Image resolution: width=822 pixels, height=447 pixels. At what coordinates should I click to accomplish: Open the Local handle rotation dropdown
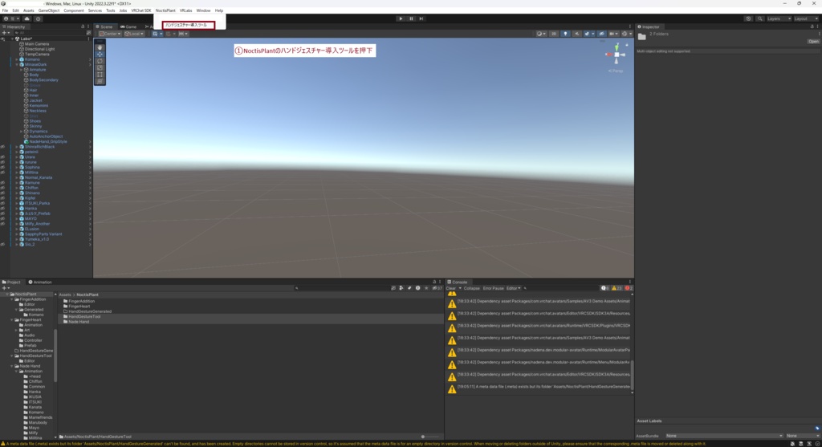[134, 34]
